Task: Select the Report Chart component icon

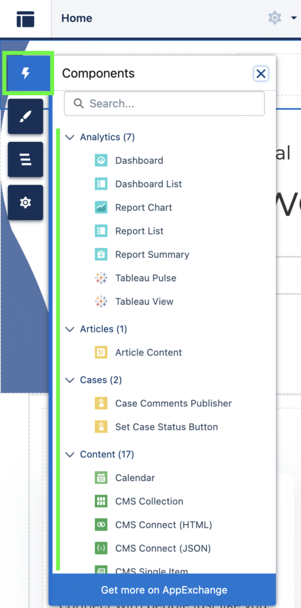Action: [102, 207]
